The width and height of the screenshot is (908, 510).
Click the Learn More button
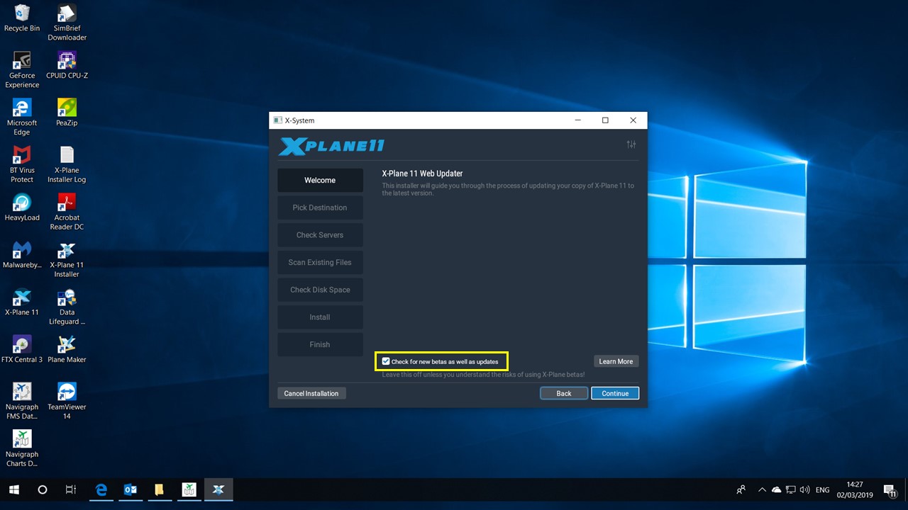pos(616,361)
